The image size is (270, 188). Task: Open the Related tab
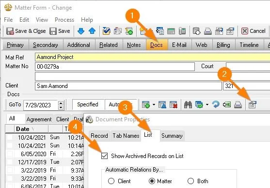click(x=109, y=45)
